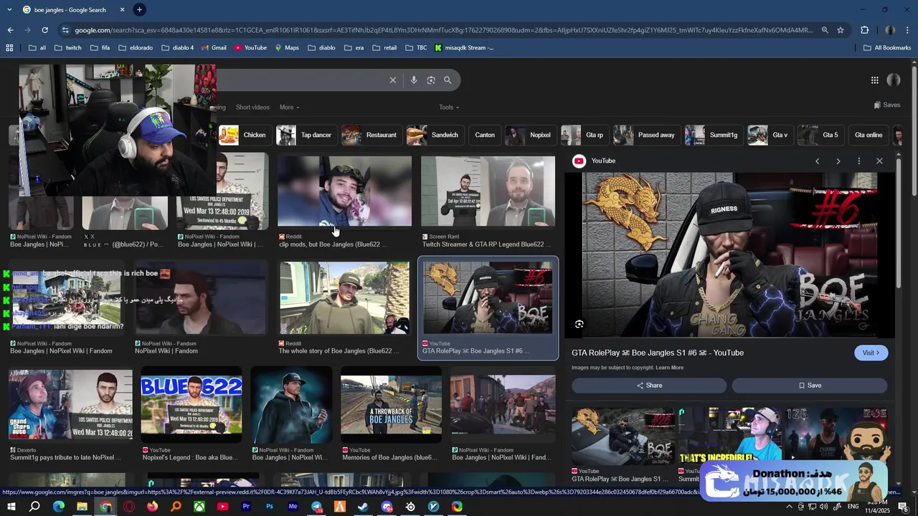This screenshot has height=516, width=918.
Task: Start voice search with microphone icon
Action: [414, 80]
